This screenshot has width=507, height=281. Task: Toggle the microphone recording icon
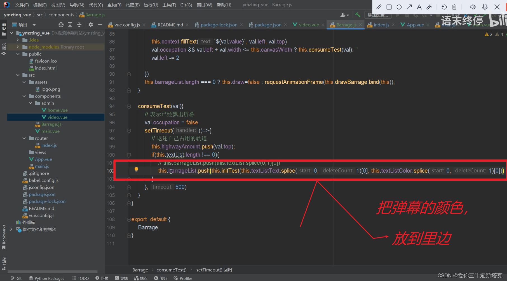485,7
